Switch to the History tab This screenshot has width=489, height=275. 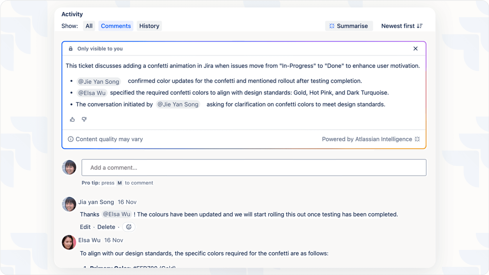149,26
